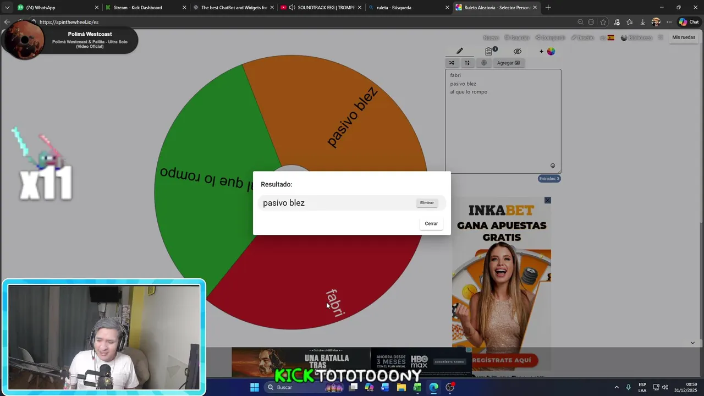Click the Eliminar button in result dialog

click(x=427, y=203)
